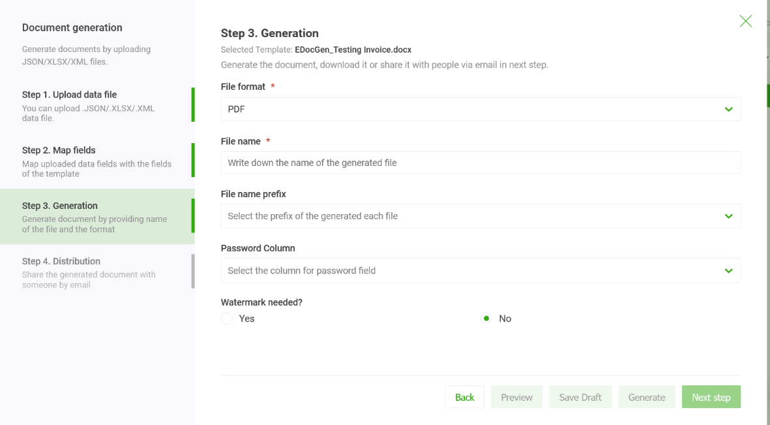The width and height of the screenshot is (770, 425).
Task: Select No for watermark needed
Action: [485, 318]
